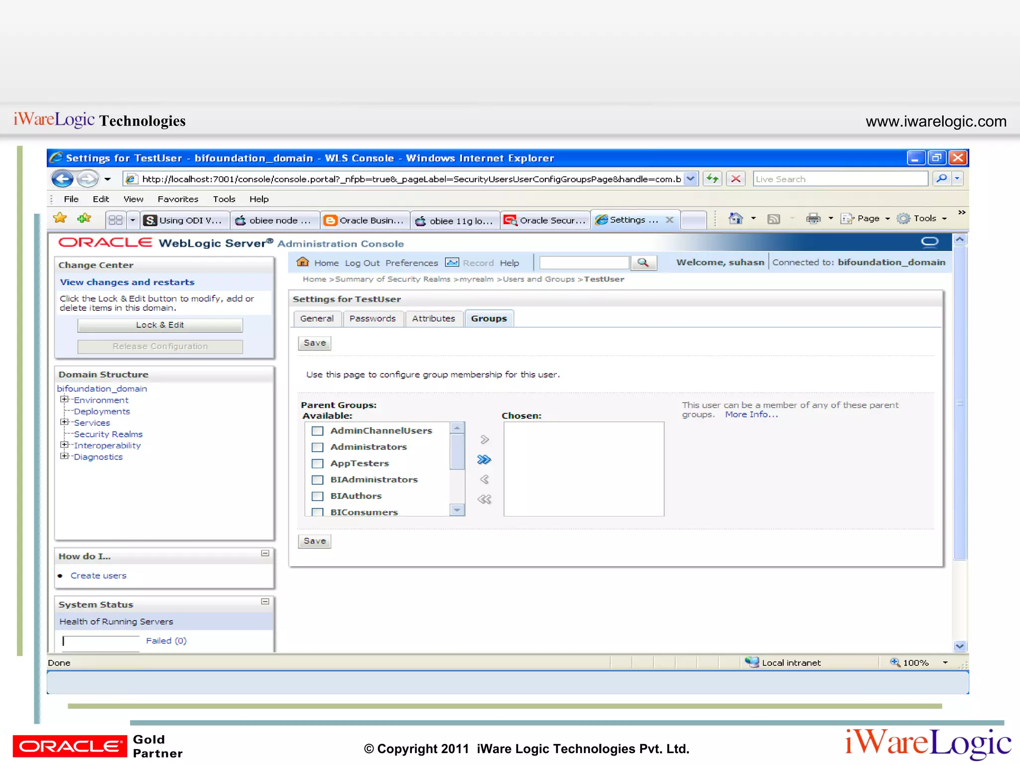This screenshot has width=1020, height=765.
Task: Click the browser Print icon
Action: 813,219
